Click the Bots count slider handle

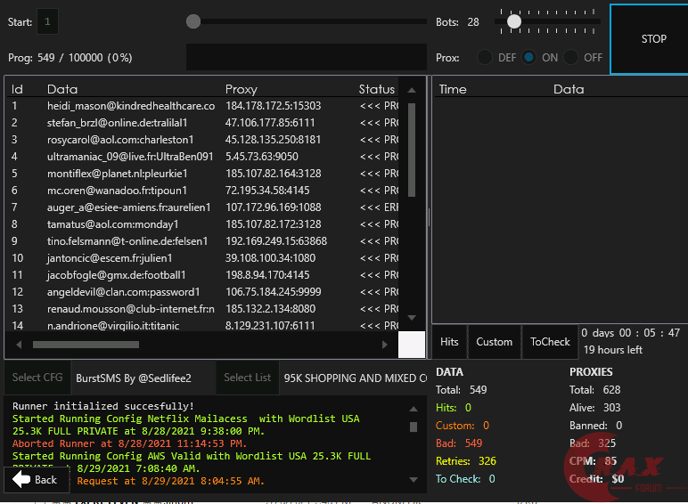click(x=514, y=21)
